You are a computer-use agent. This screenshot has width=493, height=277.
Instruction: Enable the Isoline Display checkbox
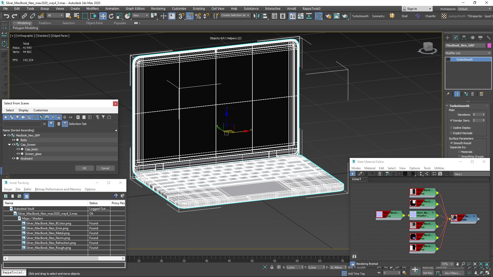(x=451, y=127)
